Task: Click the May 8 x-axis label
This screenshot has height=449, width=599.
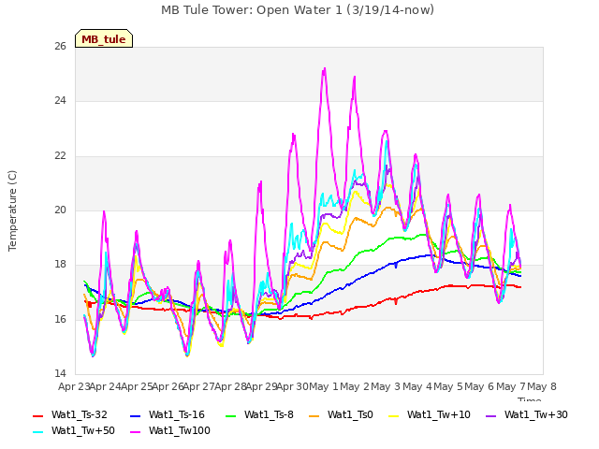Action: pos(542,386)
